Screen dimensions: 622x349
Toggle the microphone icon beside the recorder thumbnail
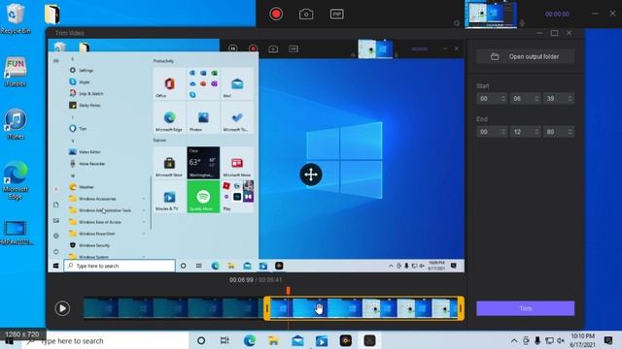(522, 23)
